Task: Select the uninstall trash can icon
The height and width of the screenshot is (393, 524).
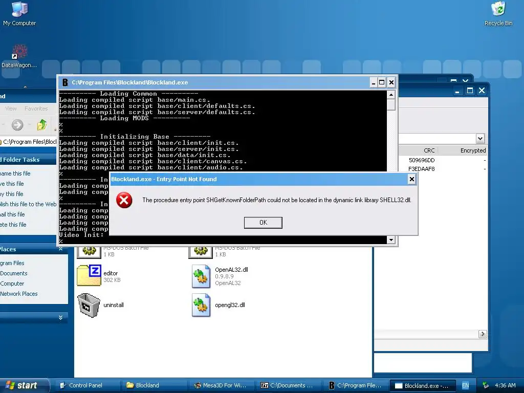Action: pyautogui.click(x=89, y=305)
